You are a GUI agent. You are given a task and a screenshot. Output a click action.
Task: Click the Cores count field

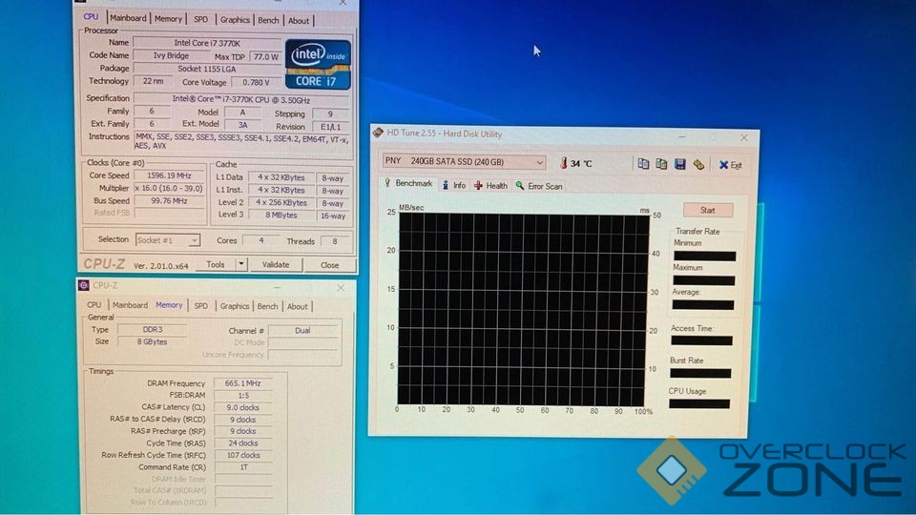pyautogui.click(x=261, y=240)
